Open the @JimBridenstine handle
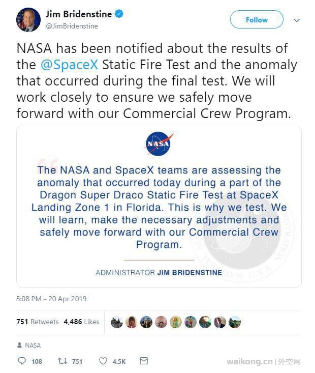Screen dimensions: 315x373 click(72, 26)
